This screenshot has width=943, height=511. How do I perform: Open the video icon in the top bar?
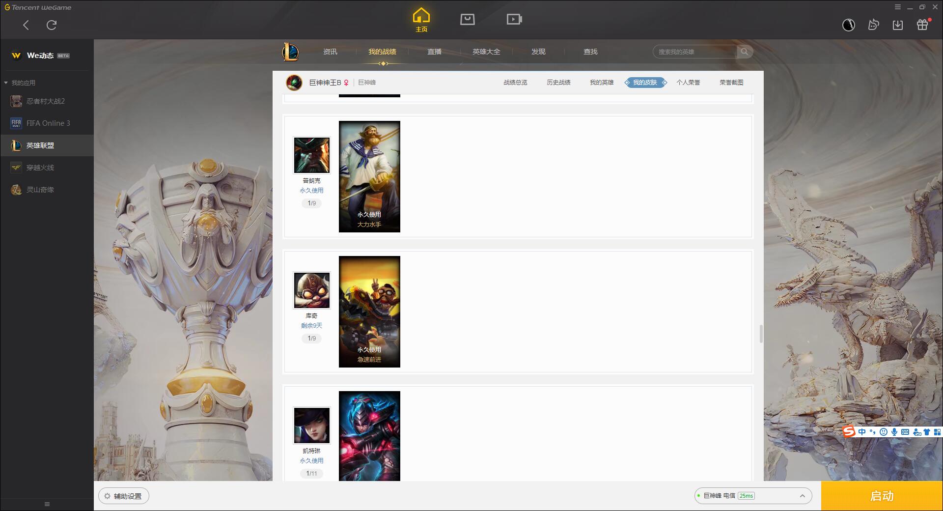[514, 20]
